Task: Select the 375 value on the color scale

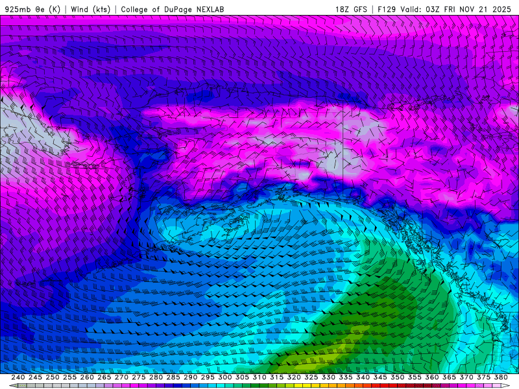Action: coord(483,377)
